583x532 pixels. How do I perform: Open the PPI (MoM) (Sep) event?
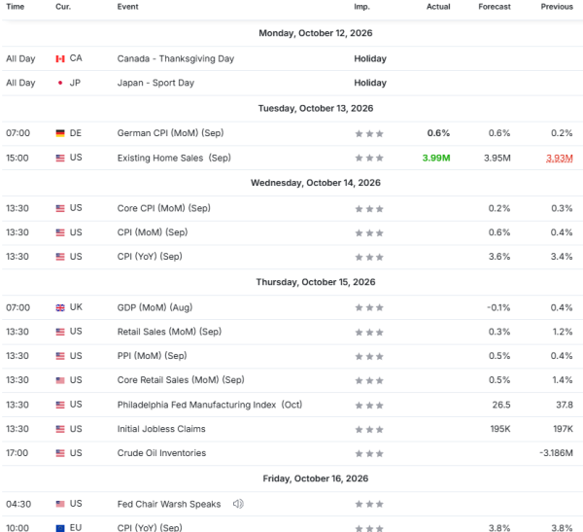click(152, 356)
